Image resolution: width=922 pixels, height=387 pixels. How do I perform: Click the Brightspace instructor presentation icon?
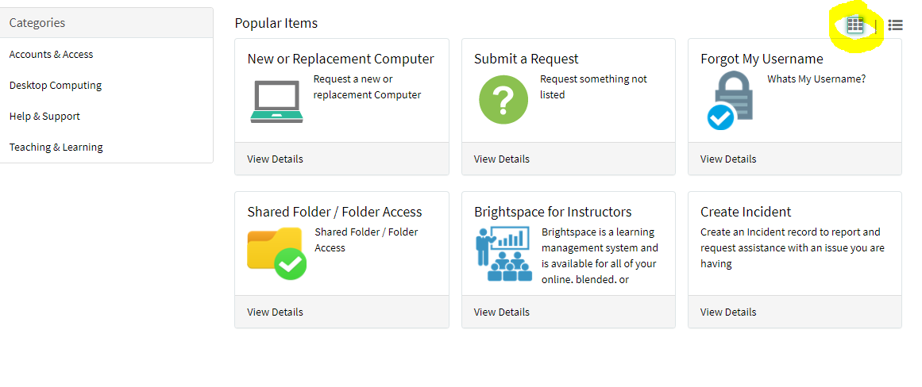point(503,255)
